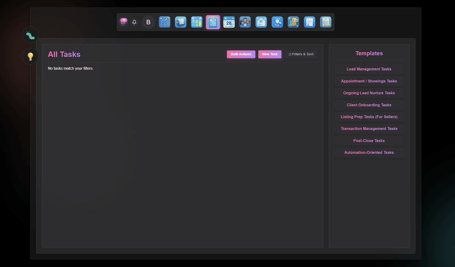The image size is (455, 267).
Task: Apply the Lead Management Tasks template
Action: 368,69
